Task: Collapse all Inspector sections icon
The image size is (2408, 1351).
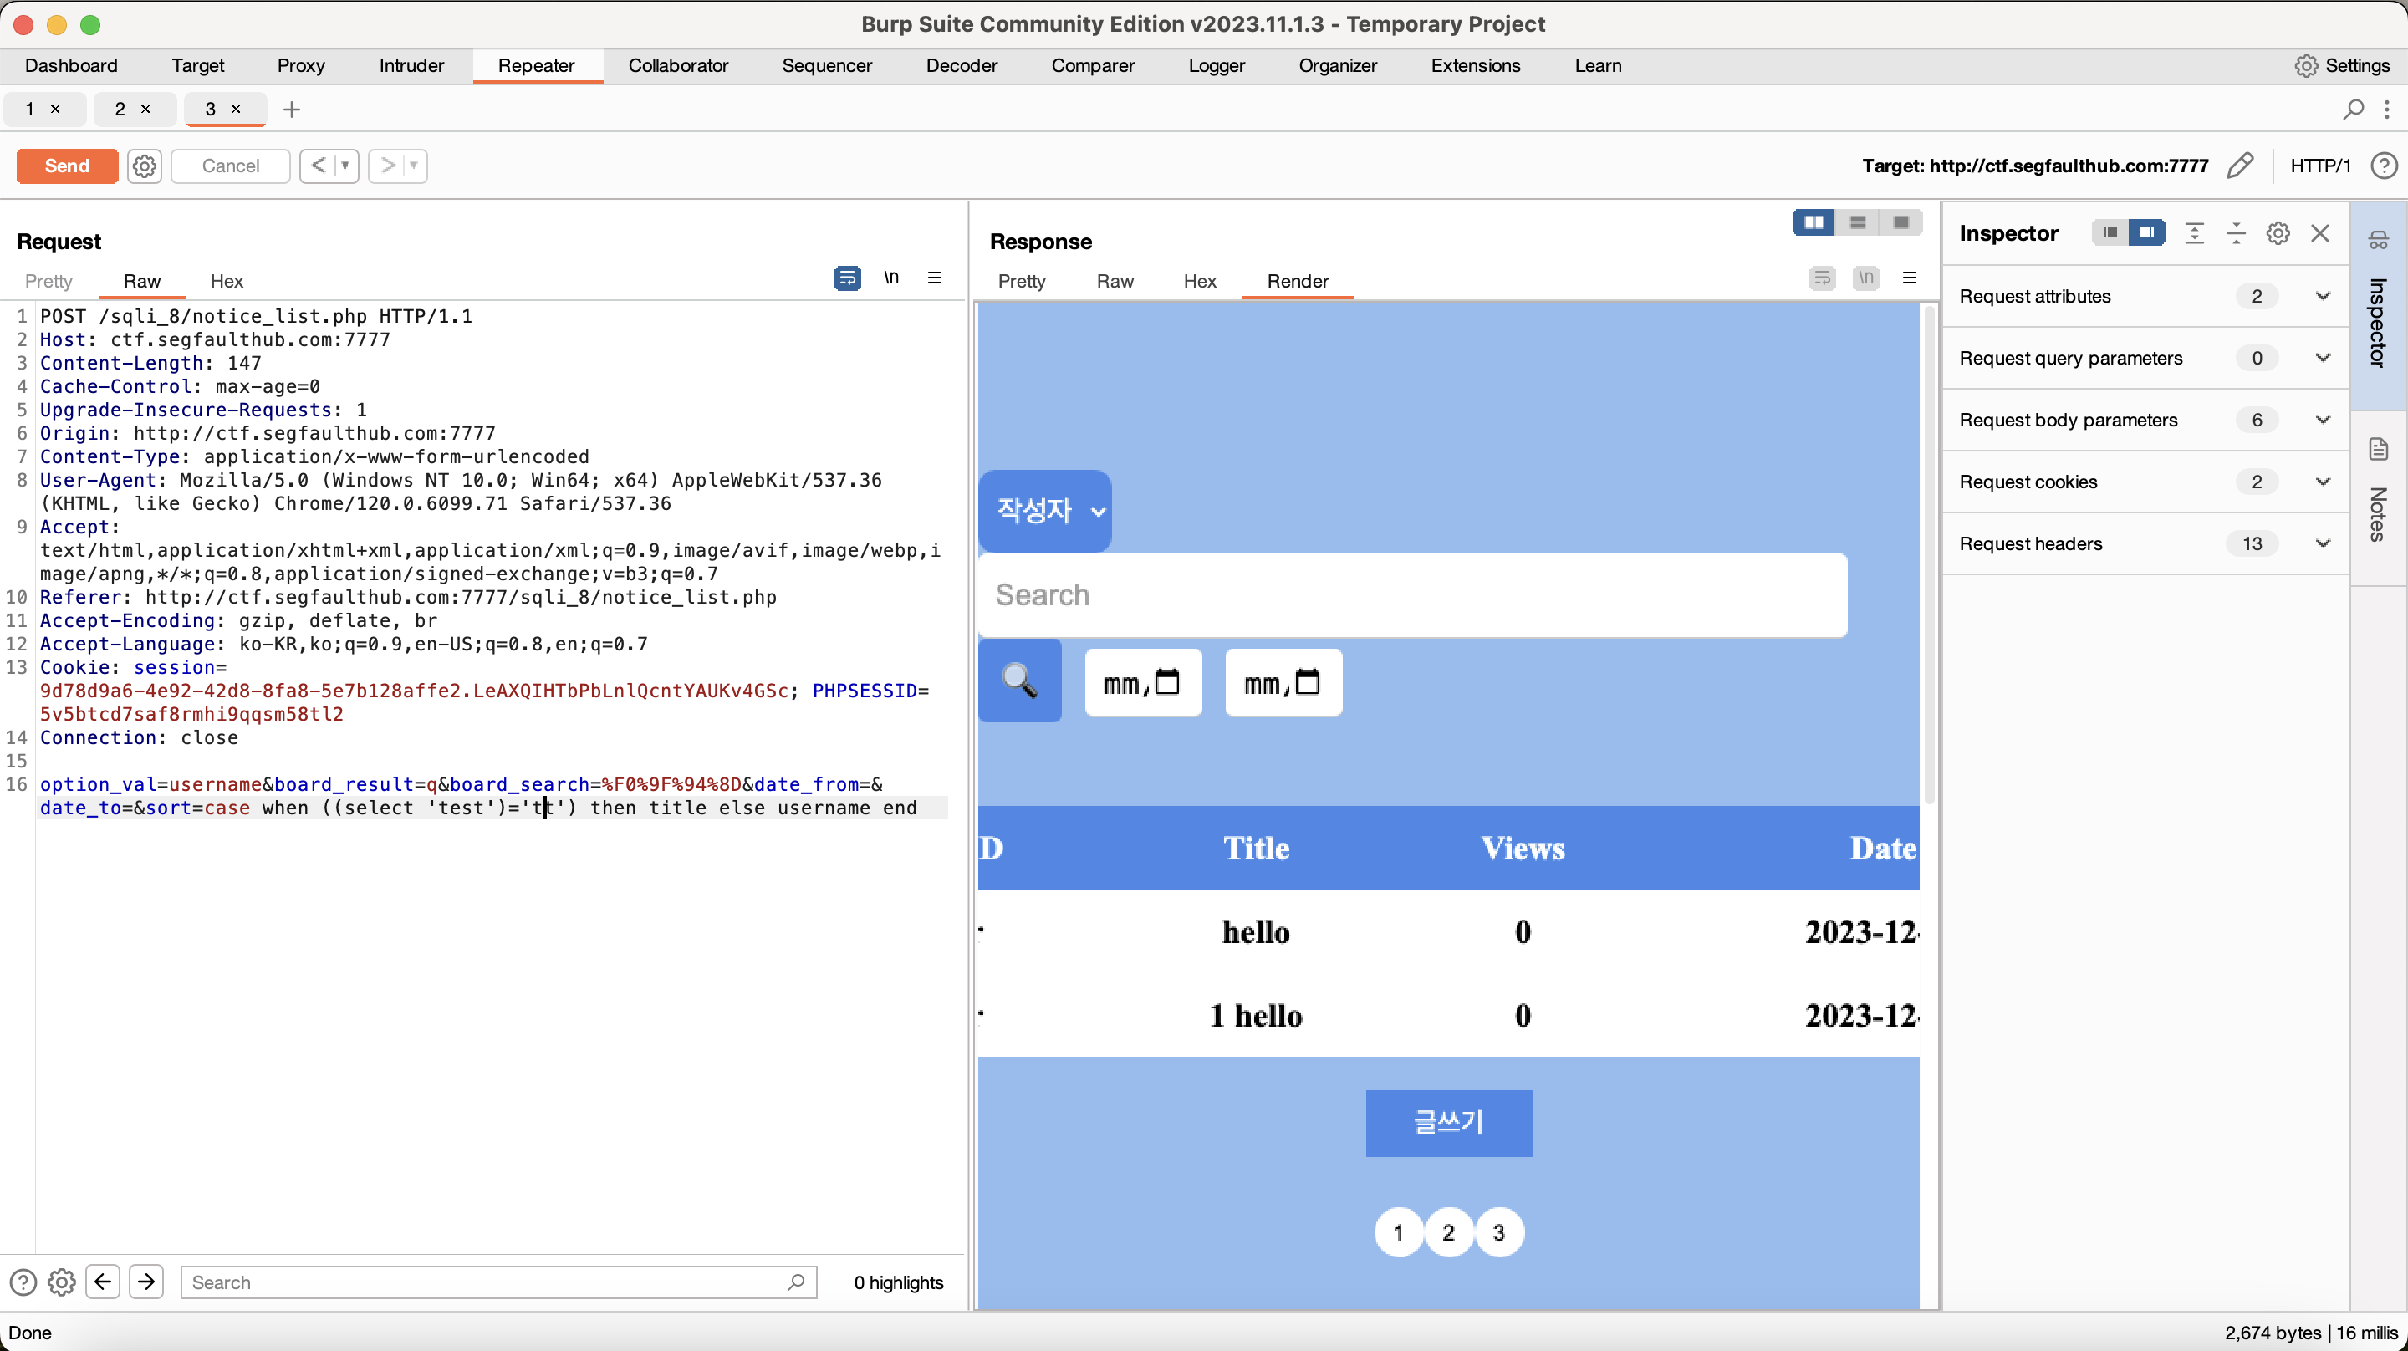Action: click(2236, 232)
